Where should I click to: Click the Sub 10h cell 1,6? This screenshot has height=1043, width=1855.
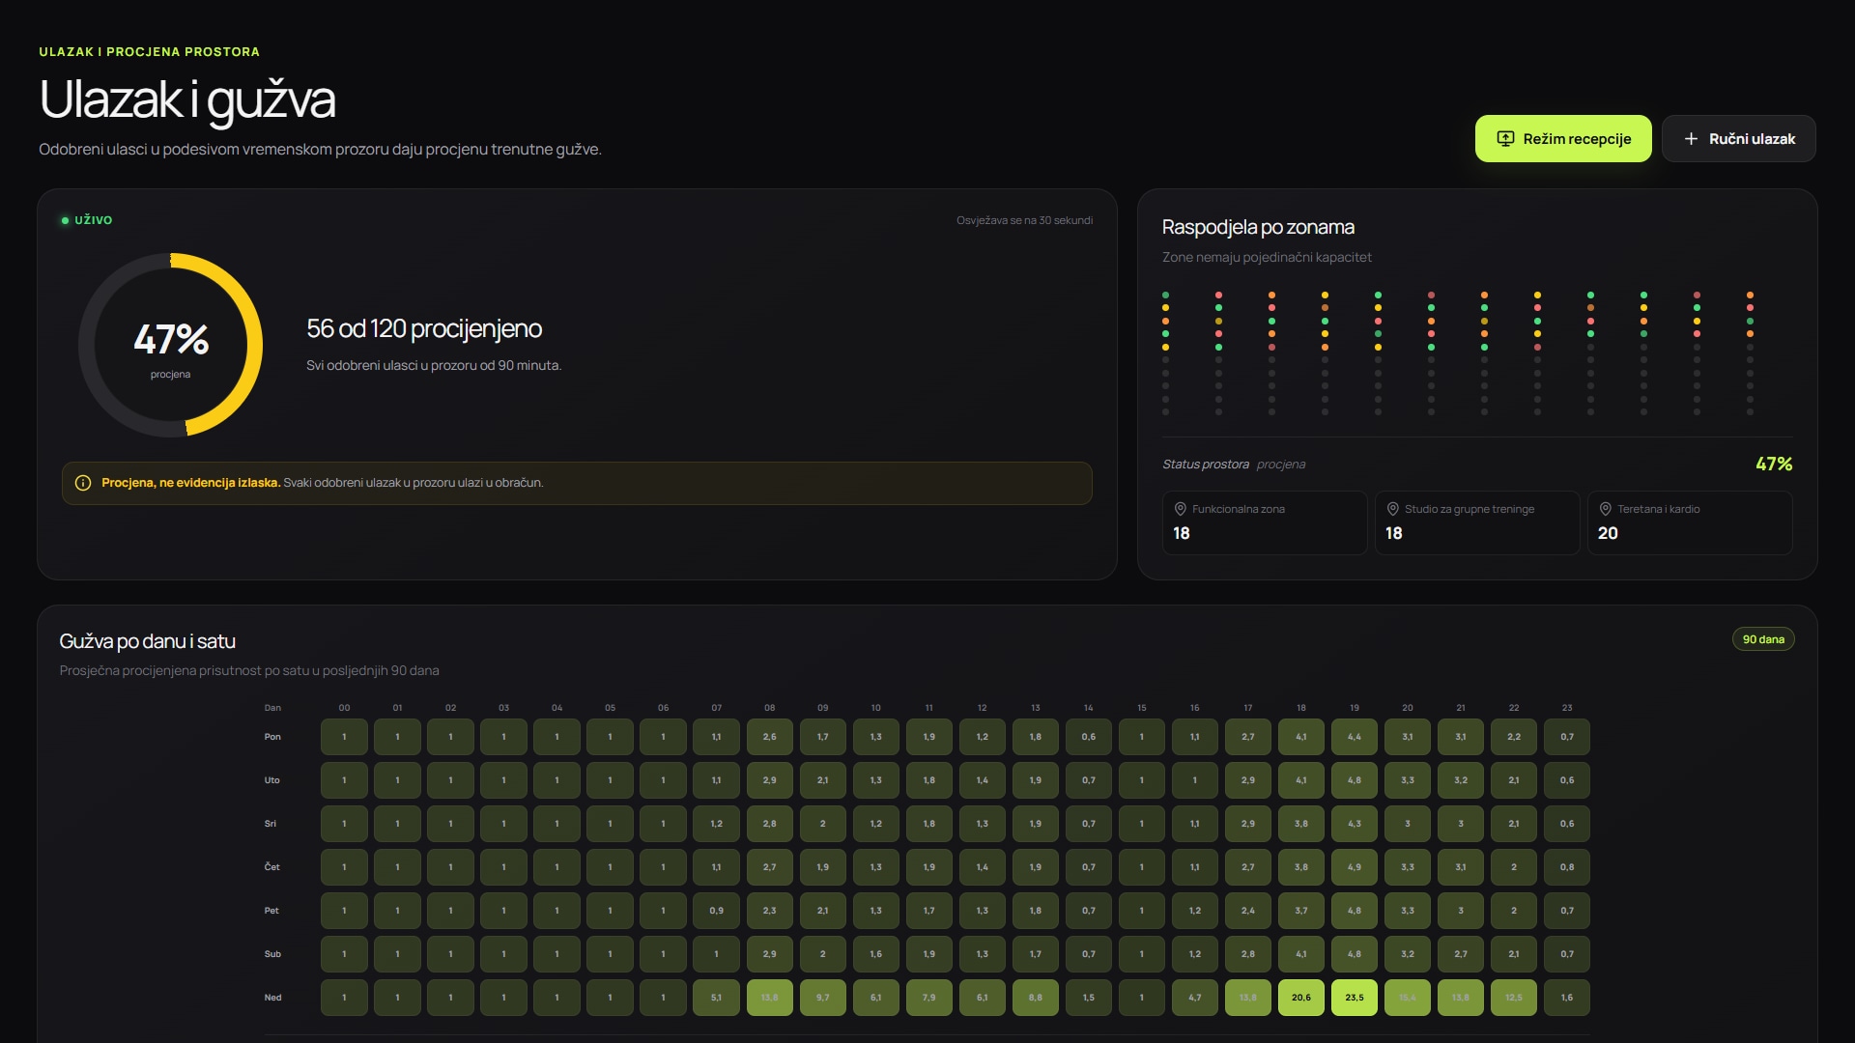[875, 954]
